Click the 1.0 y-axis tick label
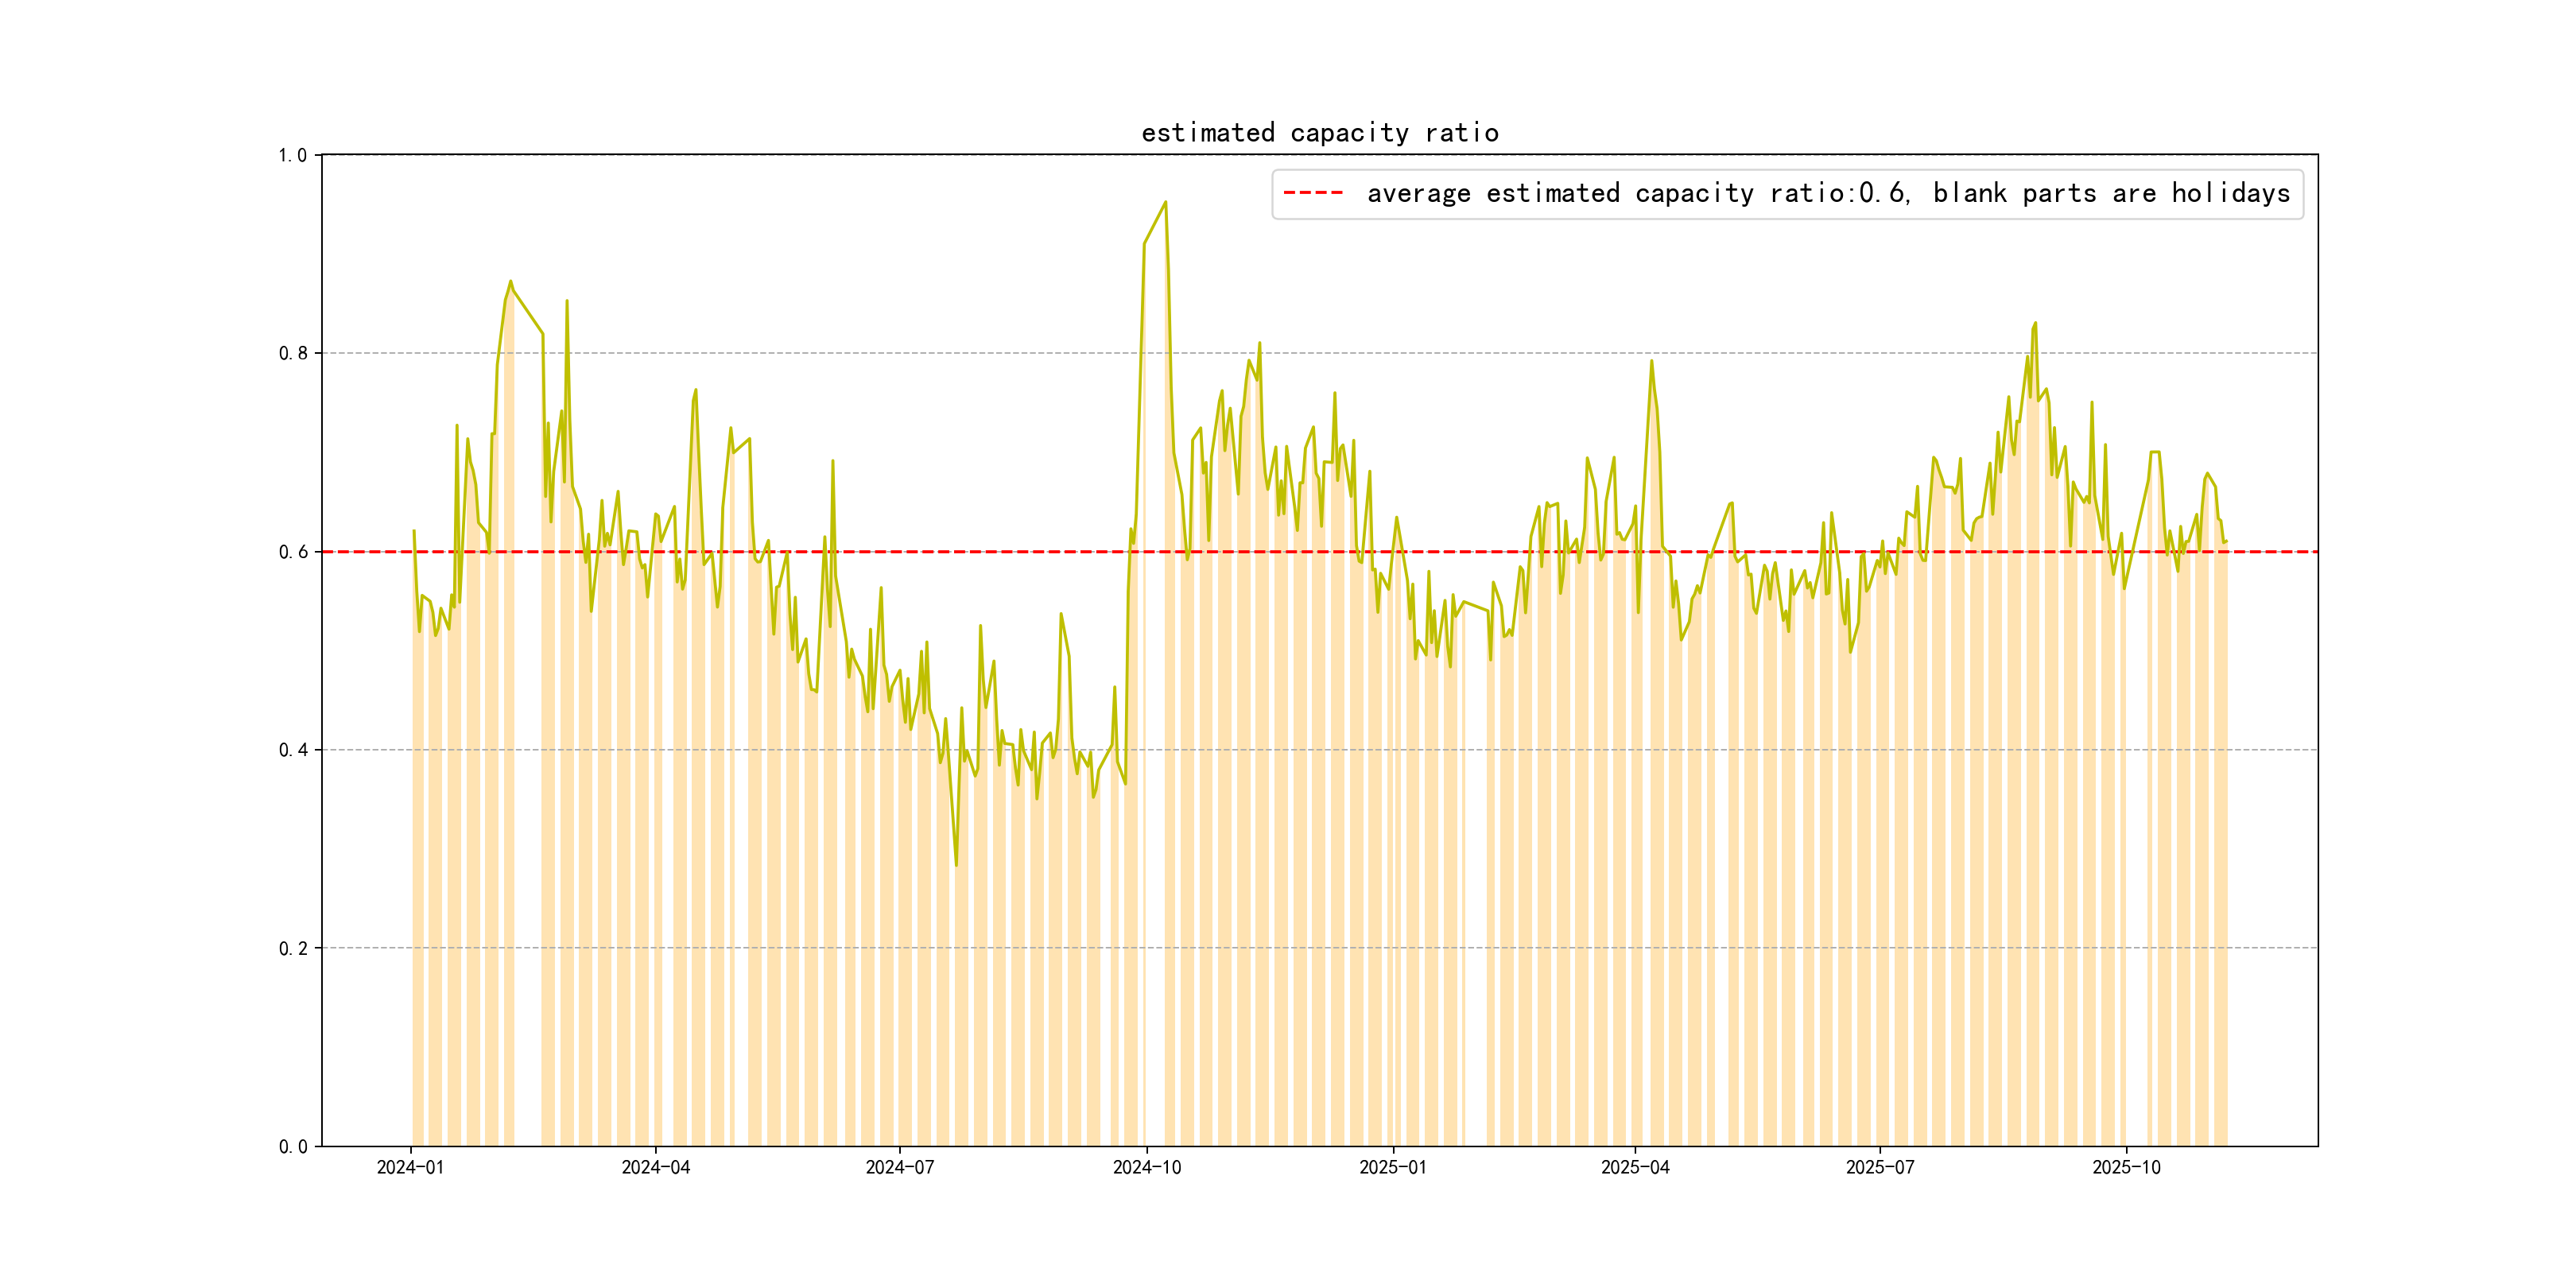2576x1288 pixels. click(x=292, y=155)
